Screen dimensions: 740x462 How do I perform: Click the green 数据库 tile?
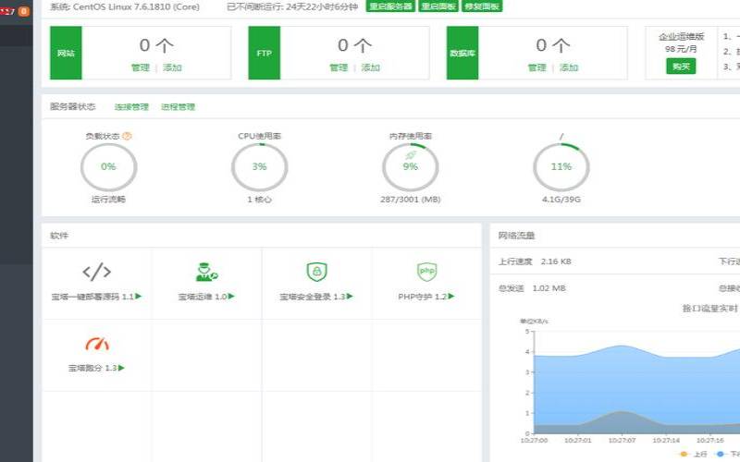coord(462,53)
